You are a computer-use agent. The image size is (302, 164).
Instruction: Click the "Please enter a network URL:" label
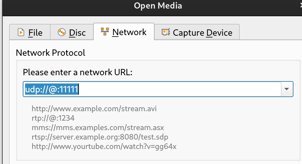(77, 72)
